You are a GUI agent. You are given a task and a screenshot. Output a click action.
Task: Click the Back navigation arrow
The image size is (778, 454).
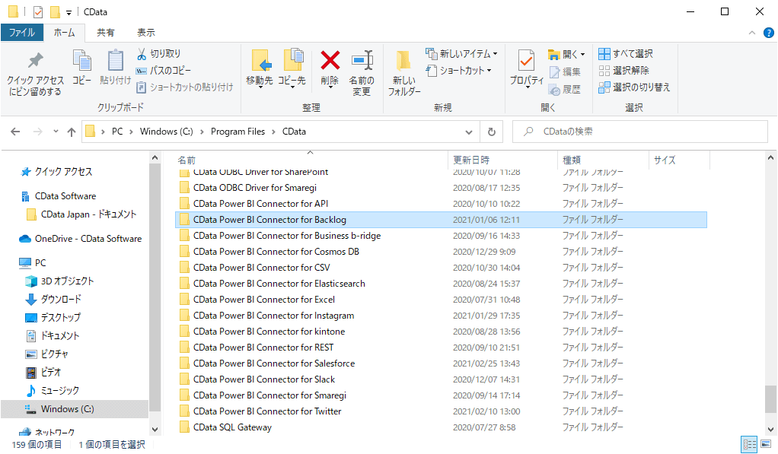(15, 132)
